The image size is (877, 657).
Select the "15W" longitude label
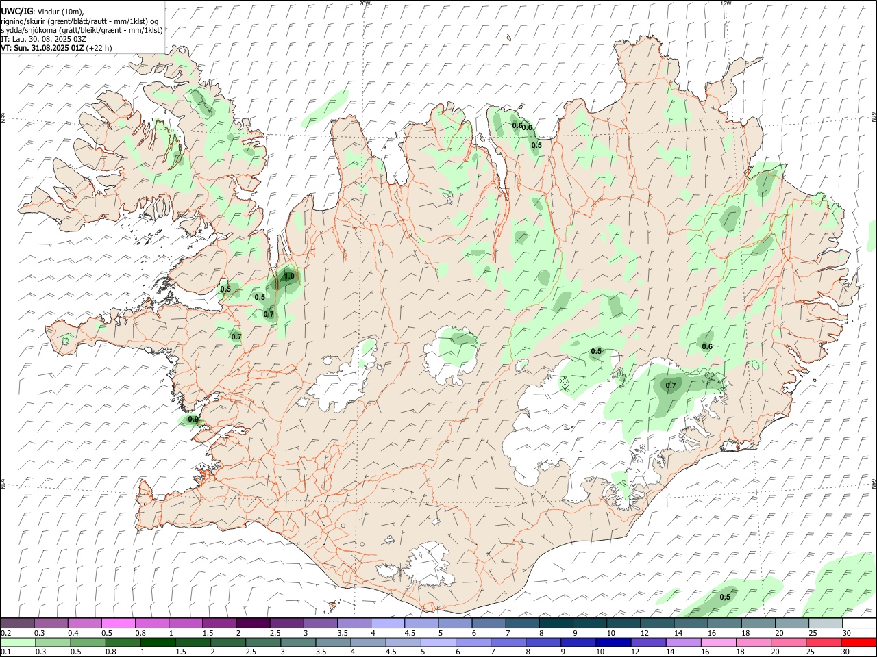[x=726, y=3]
